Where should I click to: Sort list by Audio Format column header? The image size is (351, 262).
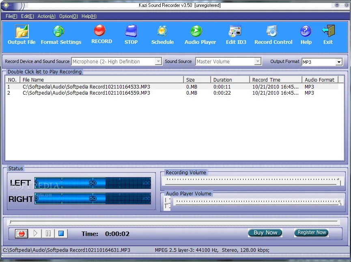click(x=320, y=80)
